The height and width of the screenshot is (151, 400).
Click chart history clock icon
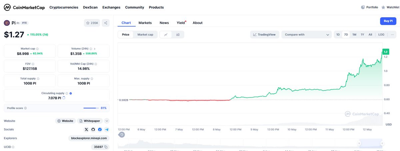point(122,134)
